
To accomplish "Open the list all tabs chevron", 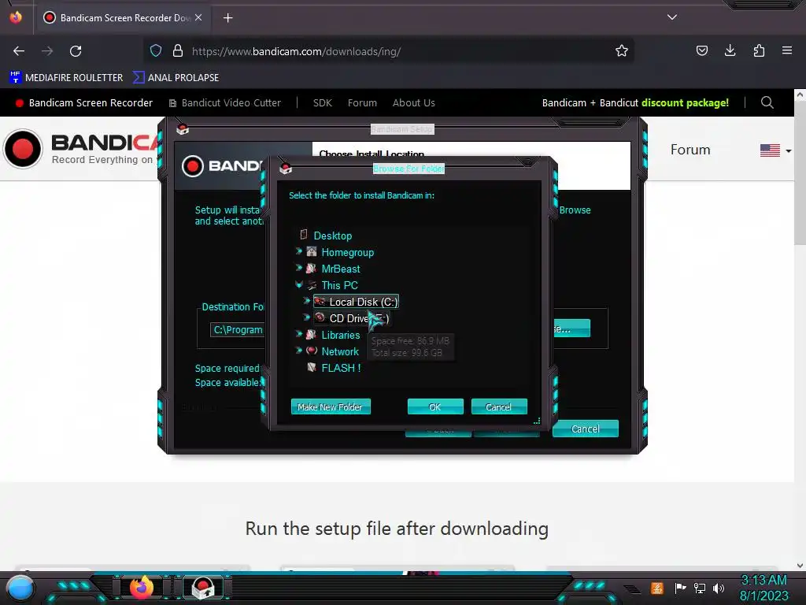I will (x=672, y=17).
